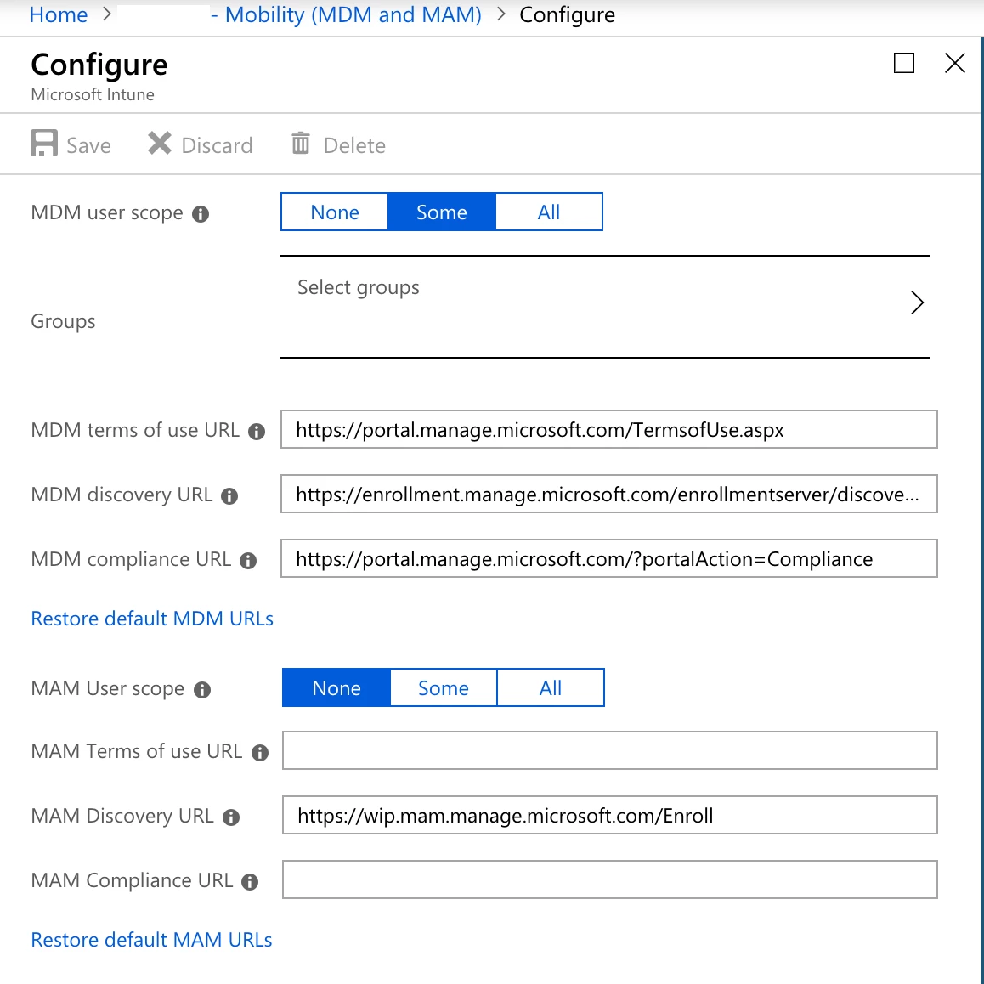Set MDM user scope to None
Viewport: 984px width, 984px height.
tap(335, 212)
